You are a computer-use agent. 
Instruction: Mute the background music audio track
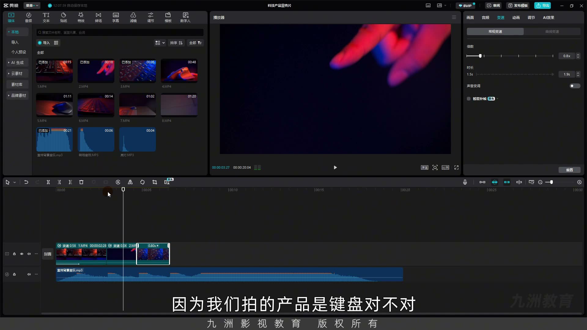coord(29,274)
